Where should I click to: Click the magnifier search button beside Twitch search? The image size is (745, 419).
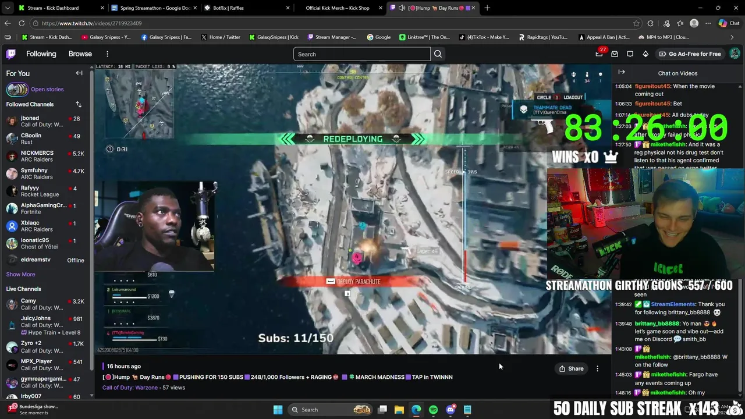pos(438,54)
